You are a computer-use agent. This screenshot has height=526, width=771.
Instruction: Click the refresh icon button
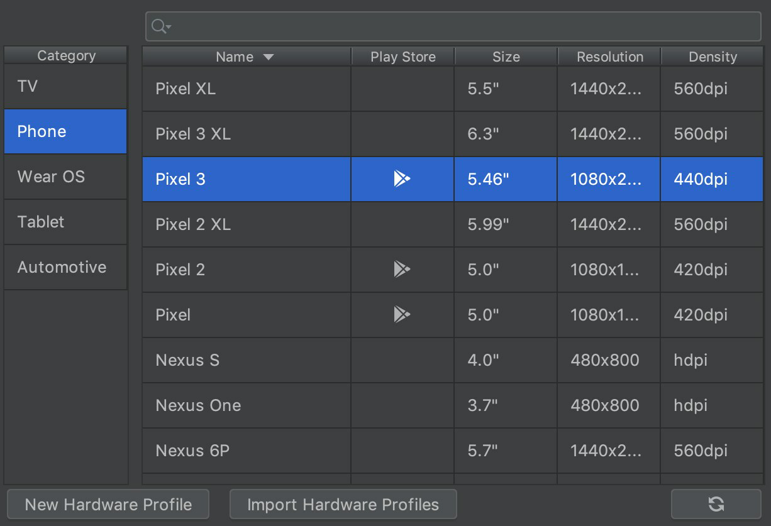click(716, 504)
